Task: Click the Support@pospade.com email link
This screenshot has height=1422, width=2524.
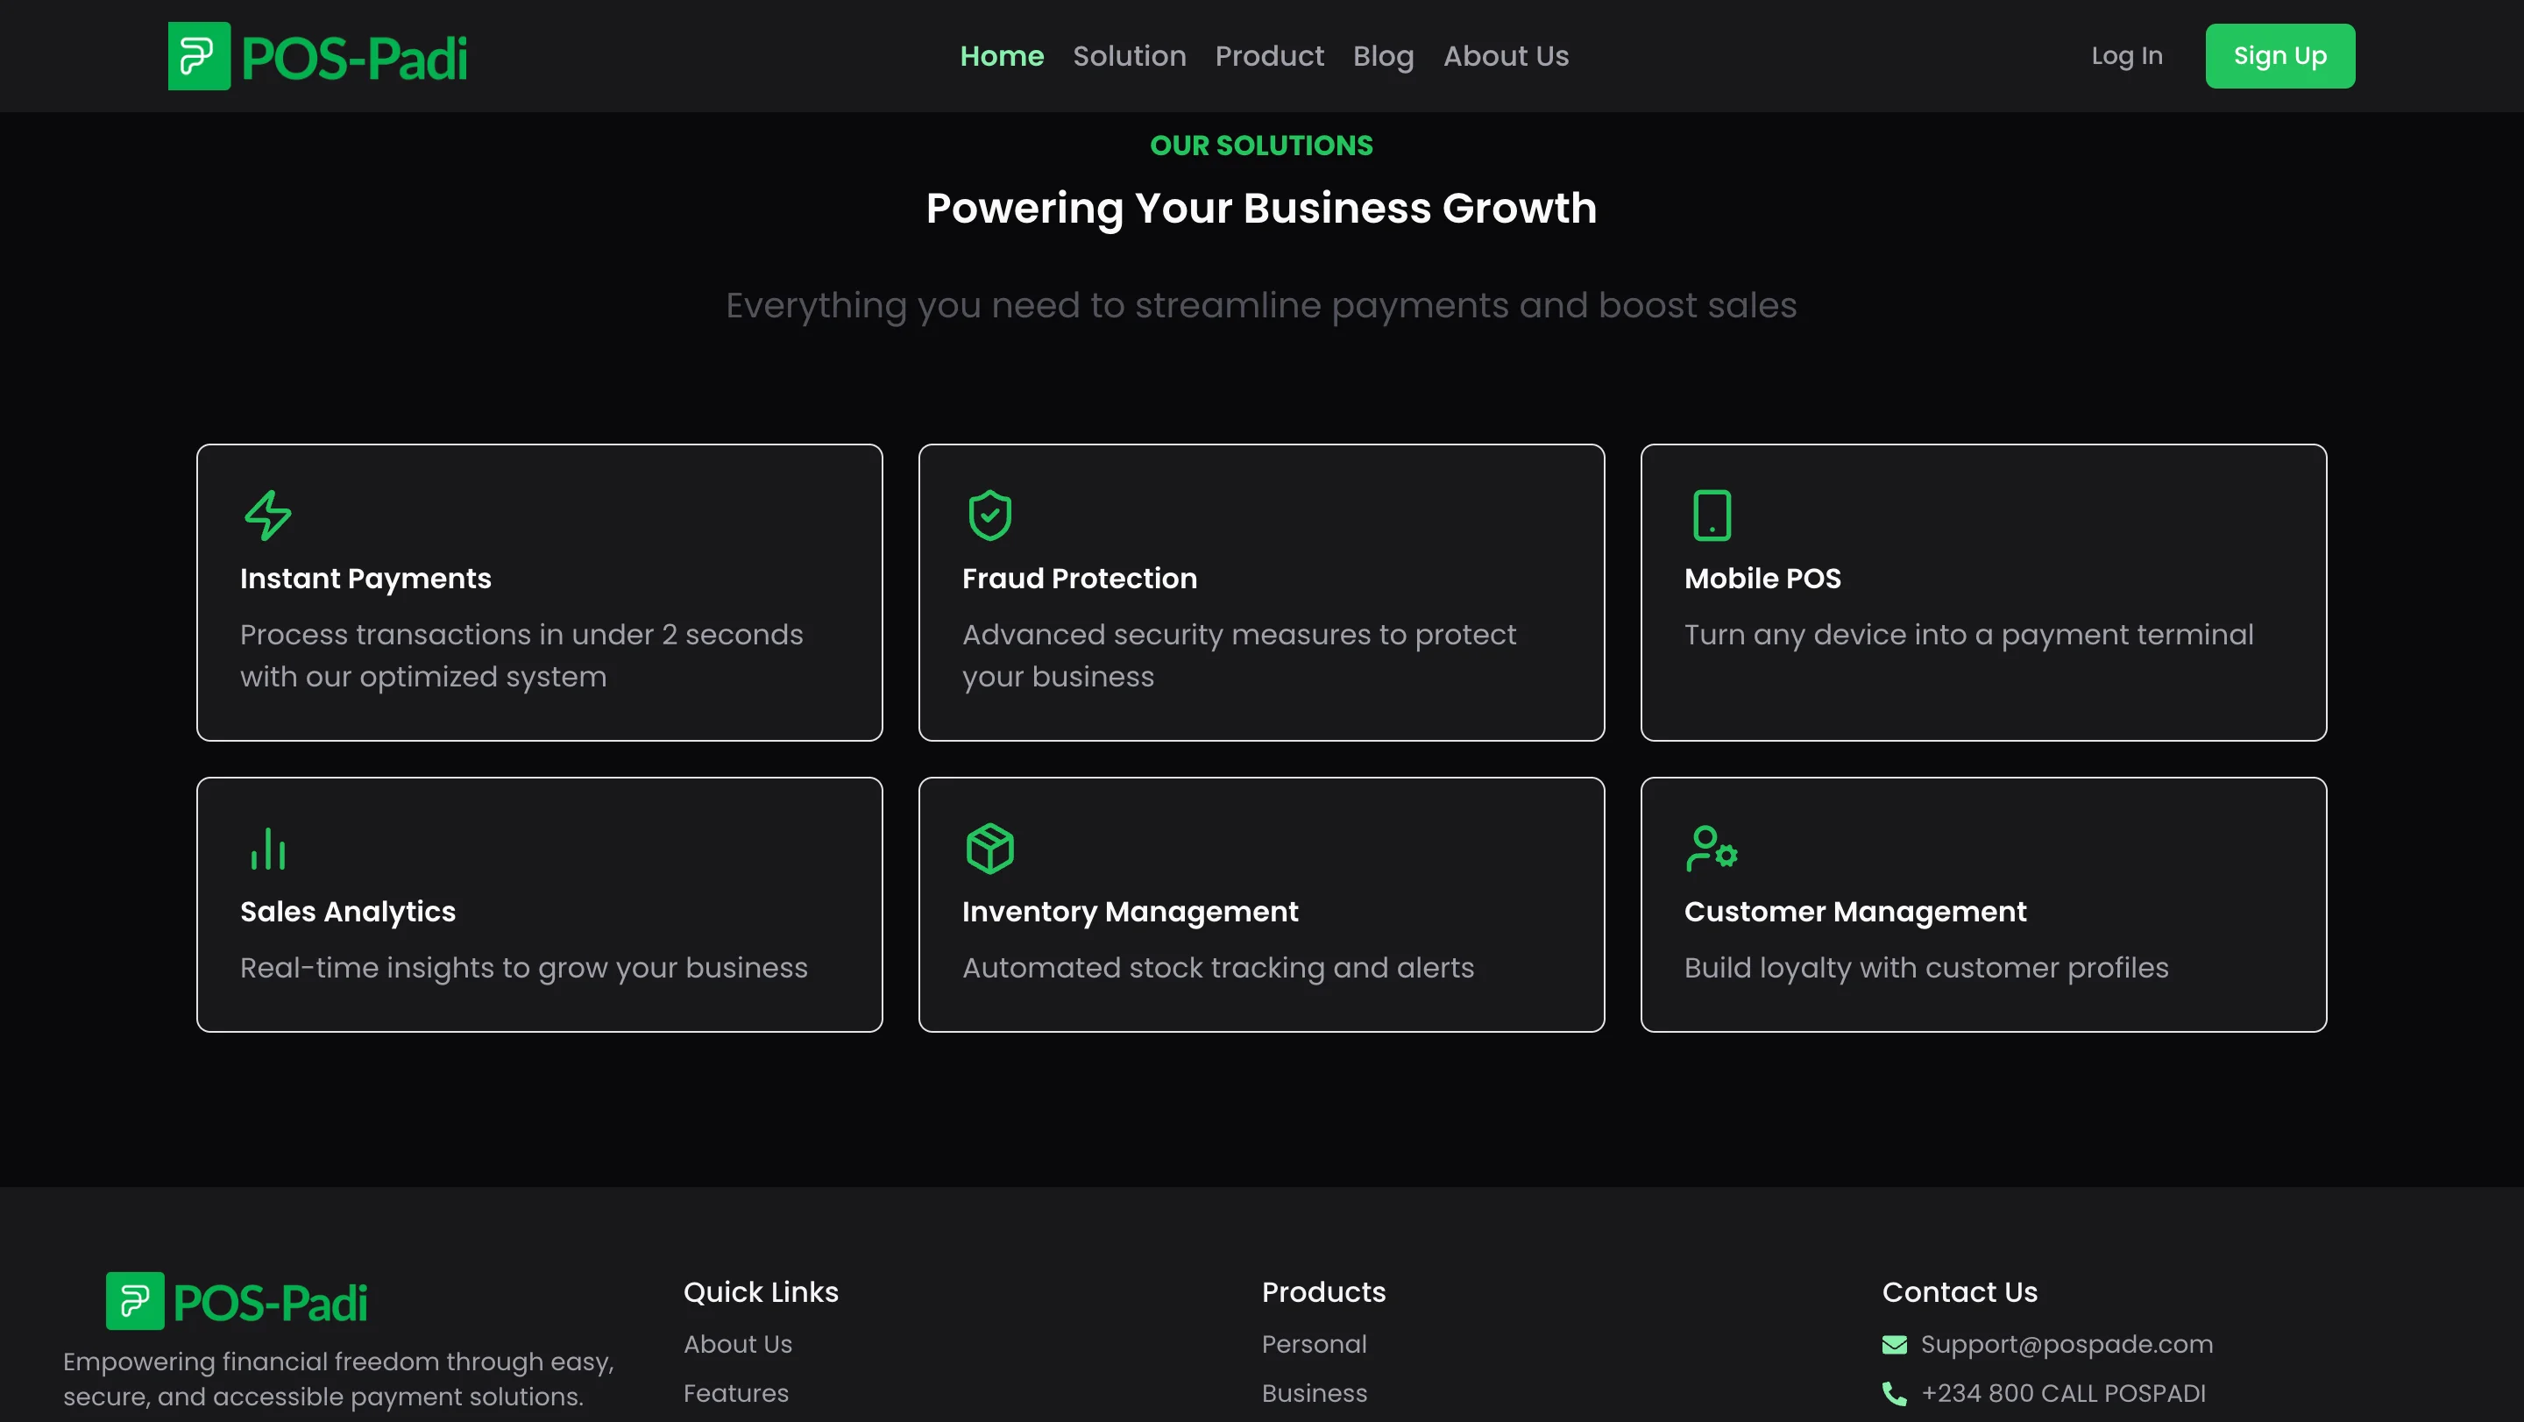Action: click(2066, 1345)
